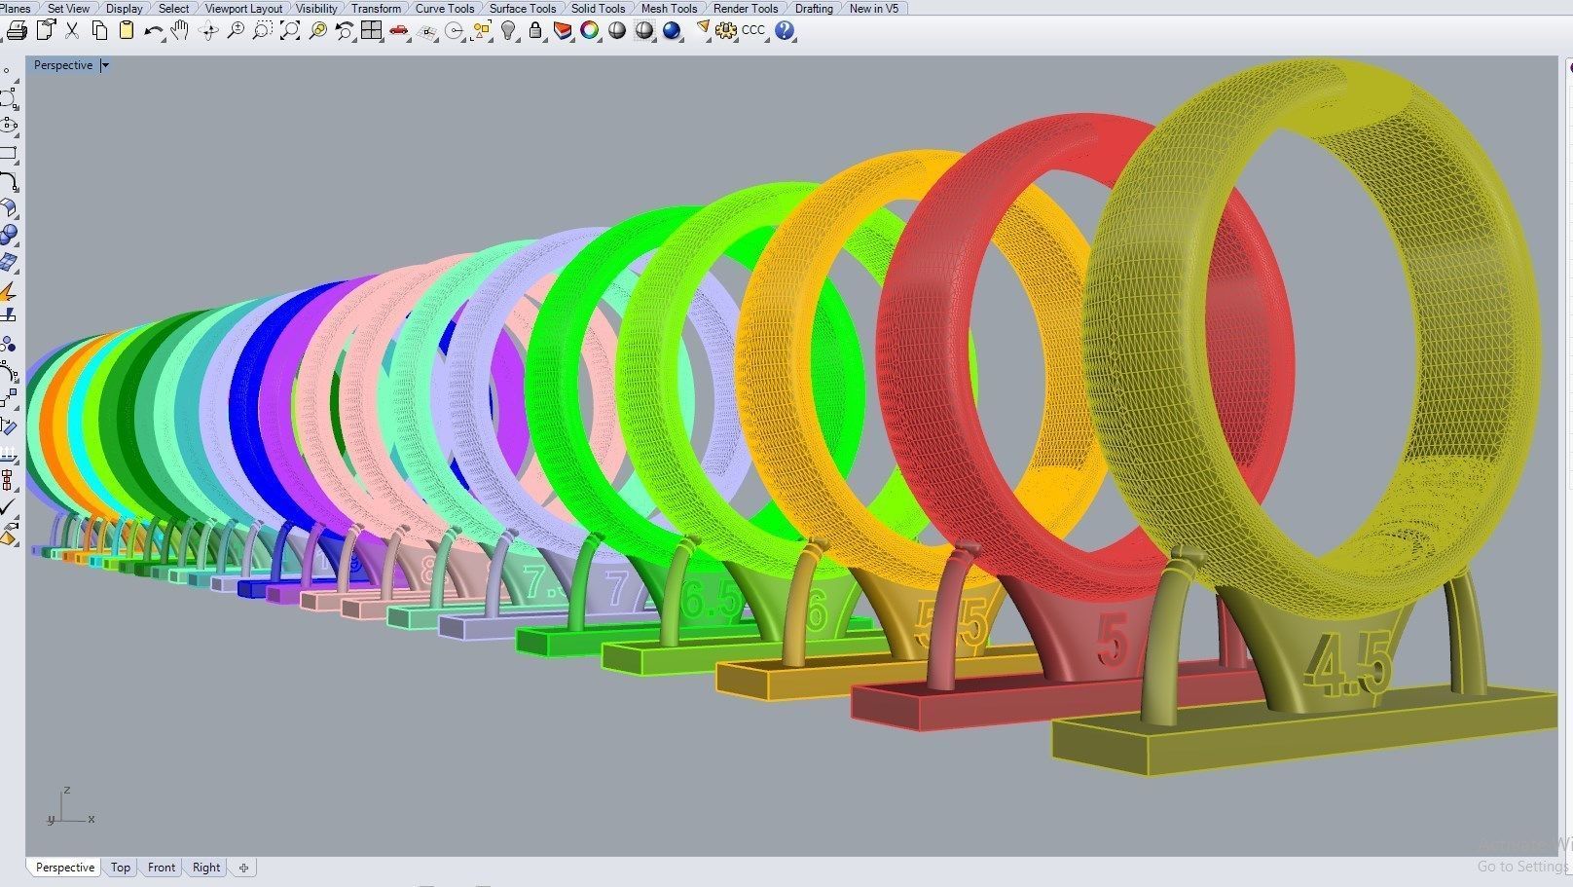This screenshot has height=887, width=1573.
Task: Open the Perspective viewport dropdown arrow
Action: click(x=105, y=65)
